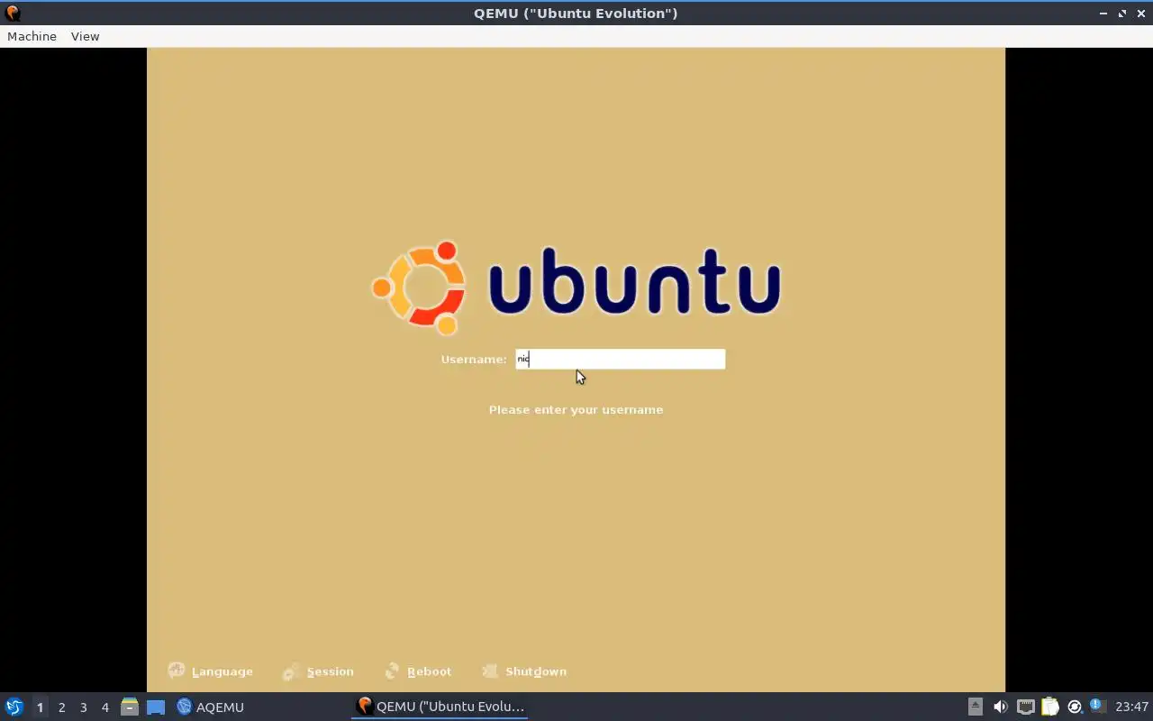Switch to workspace 1

click(40, 707)
